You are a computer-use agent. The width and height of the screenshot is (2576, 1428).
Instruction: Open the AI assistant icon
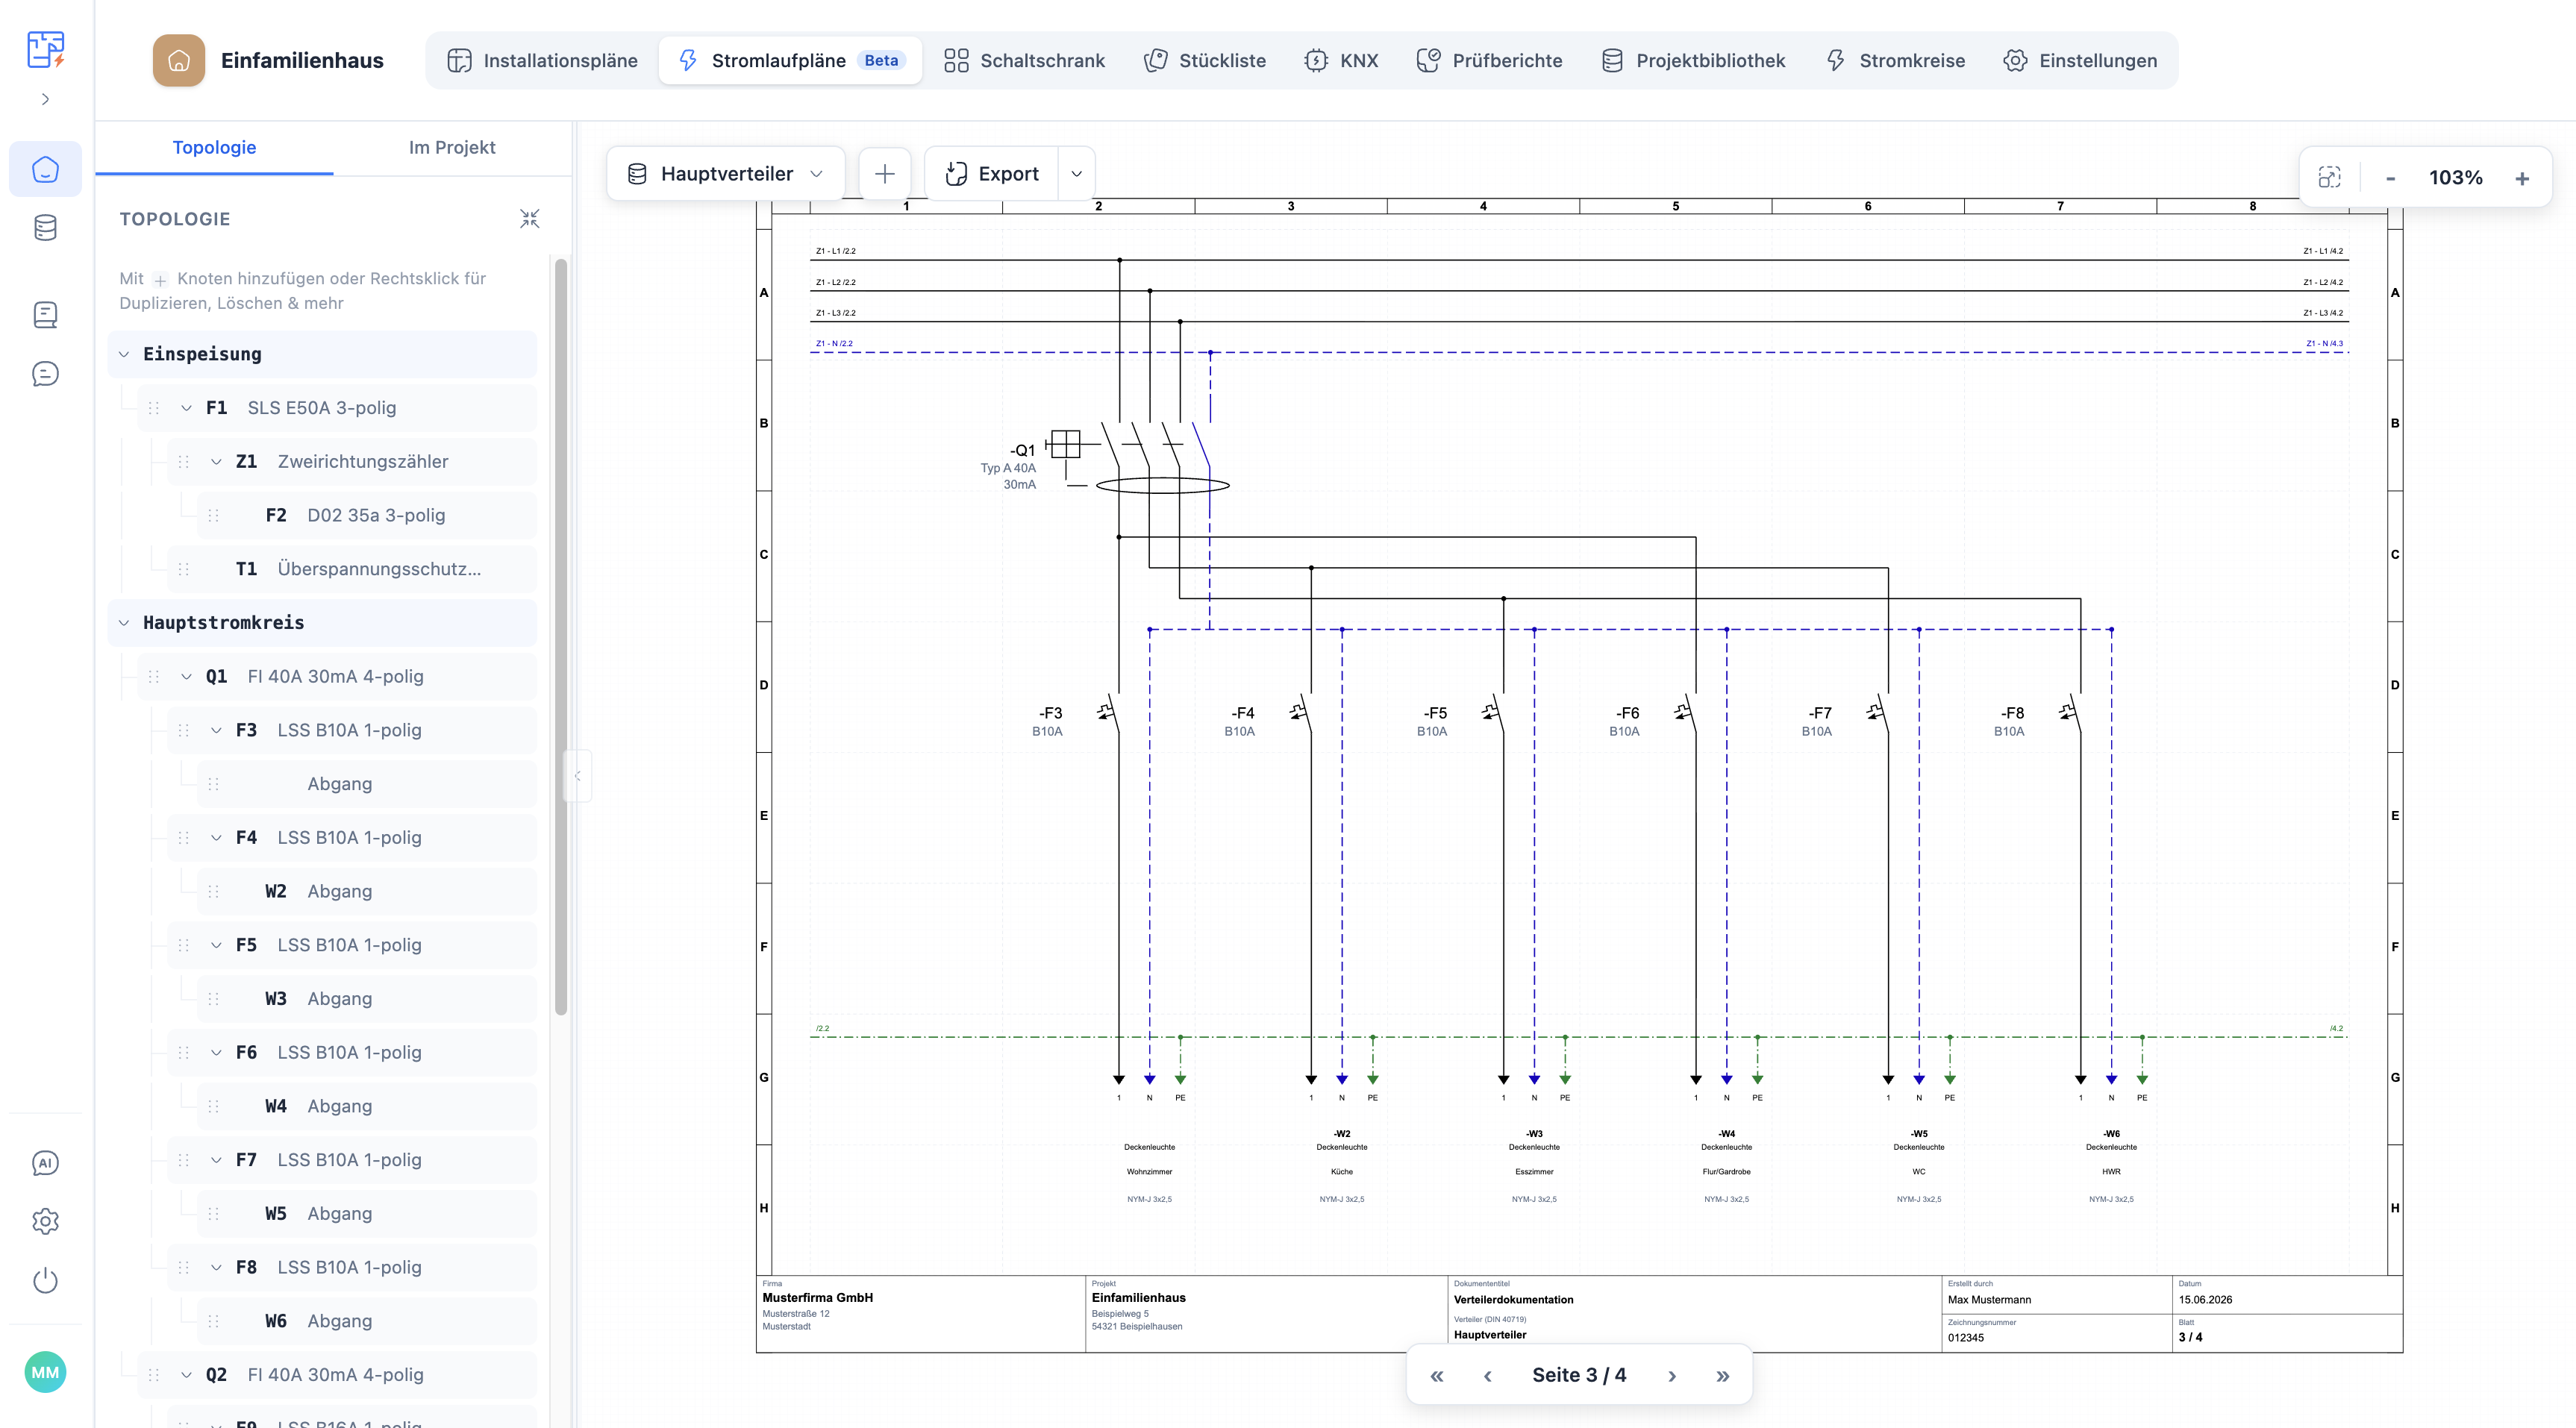tap(45, 1163)
